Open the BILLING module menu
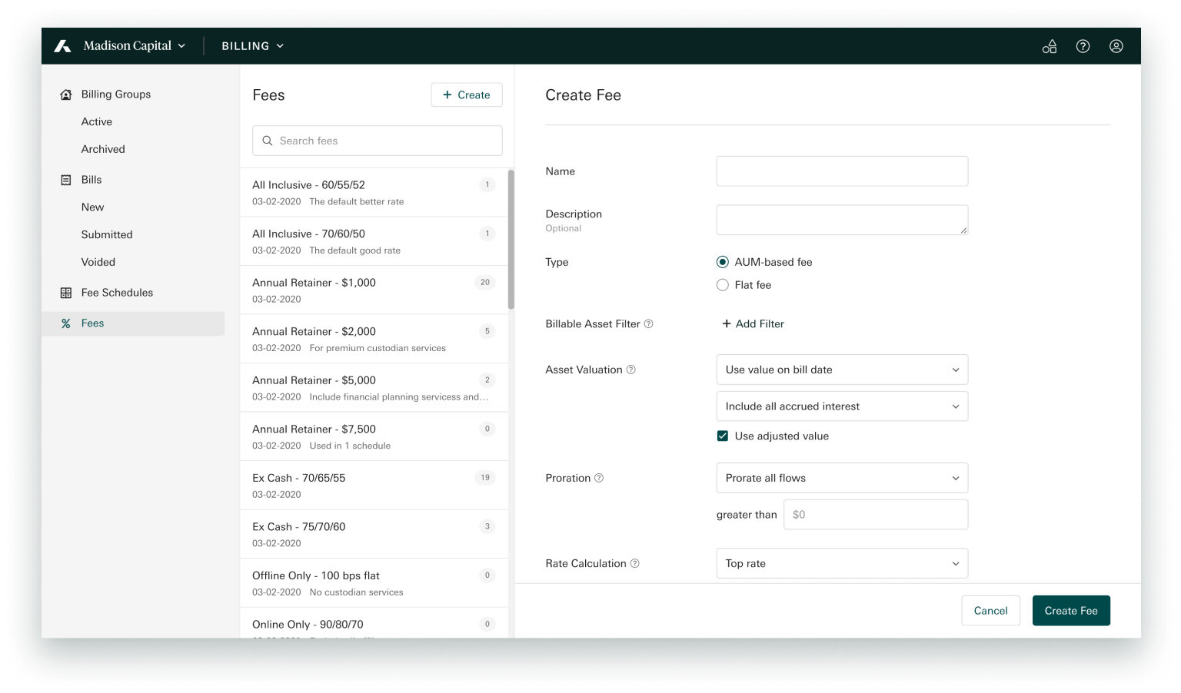Screen dimensions: 1181x693 (x=252, y=45)
